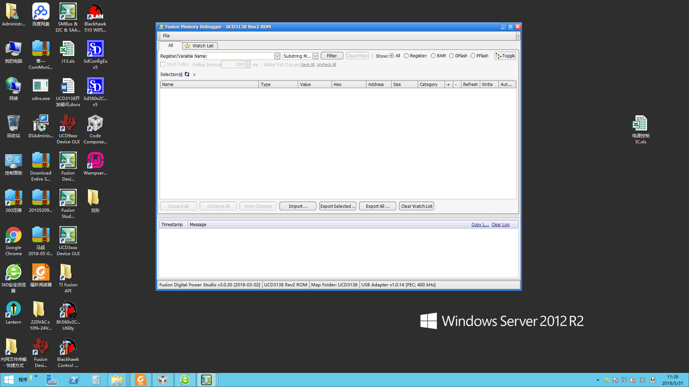Click the Toggle tree view button
Viewport: 689px width, 387px height.
[505, 56]
